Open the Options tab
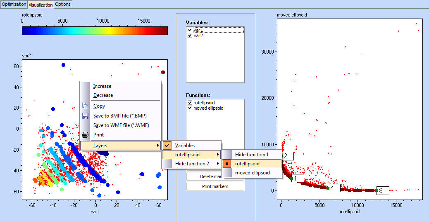Image resolution: width=429 pixels, height=221 pixels. coord(63,4)
